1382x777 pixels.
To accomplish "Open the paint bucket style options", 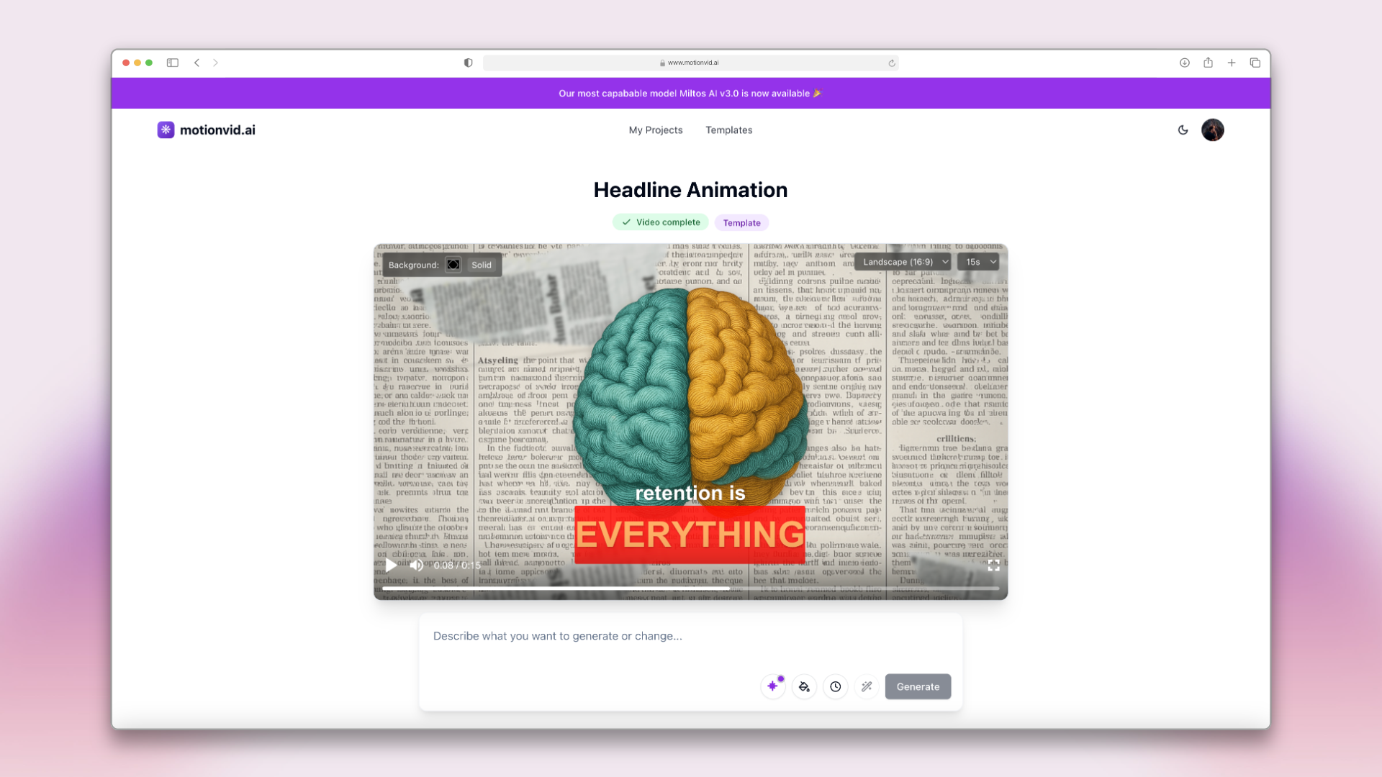I will [x=804, y=686].
